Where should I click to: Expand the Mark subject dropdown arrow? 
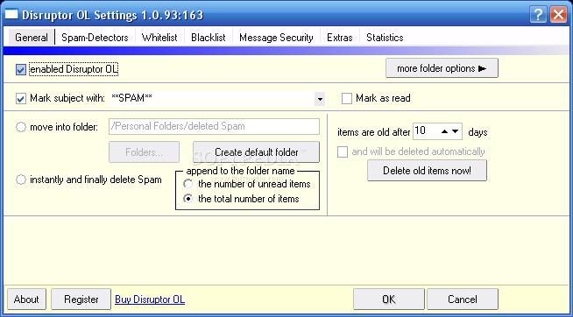coord(320,99)
